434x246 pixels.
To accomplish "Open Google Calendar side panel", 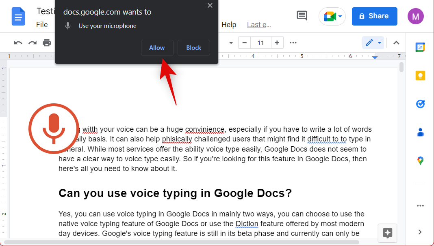I will 420,47.
